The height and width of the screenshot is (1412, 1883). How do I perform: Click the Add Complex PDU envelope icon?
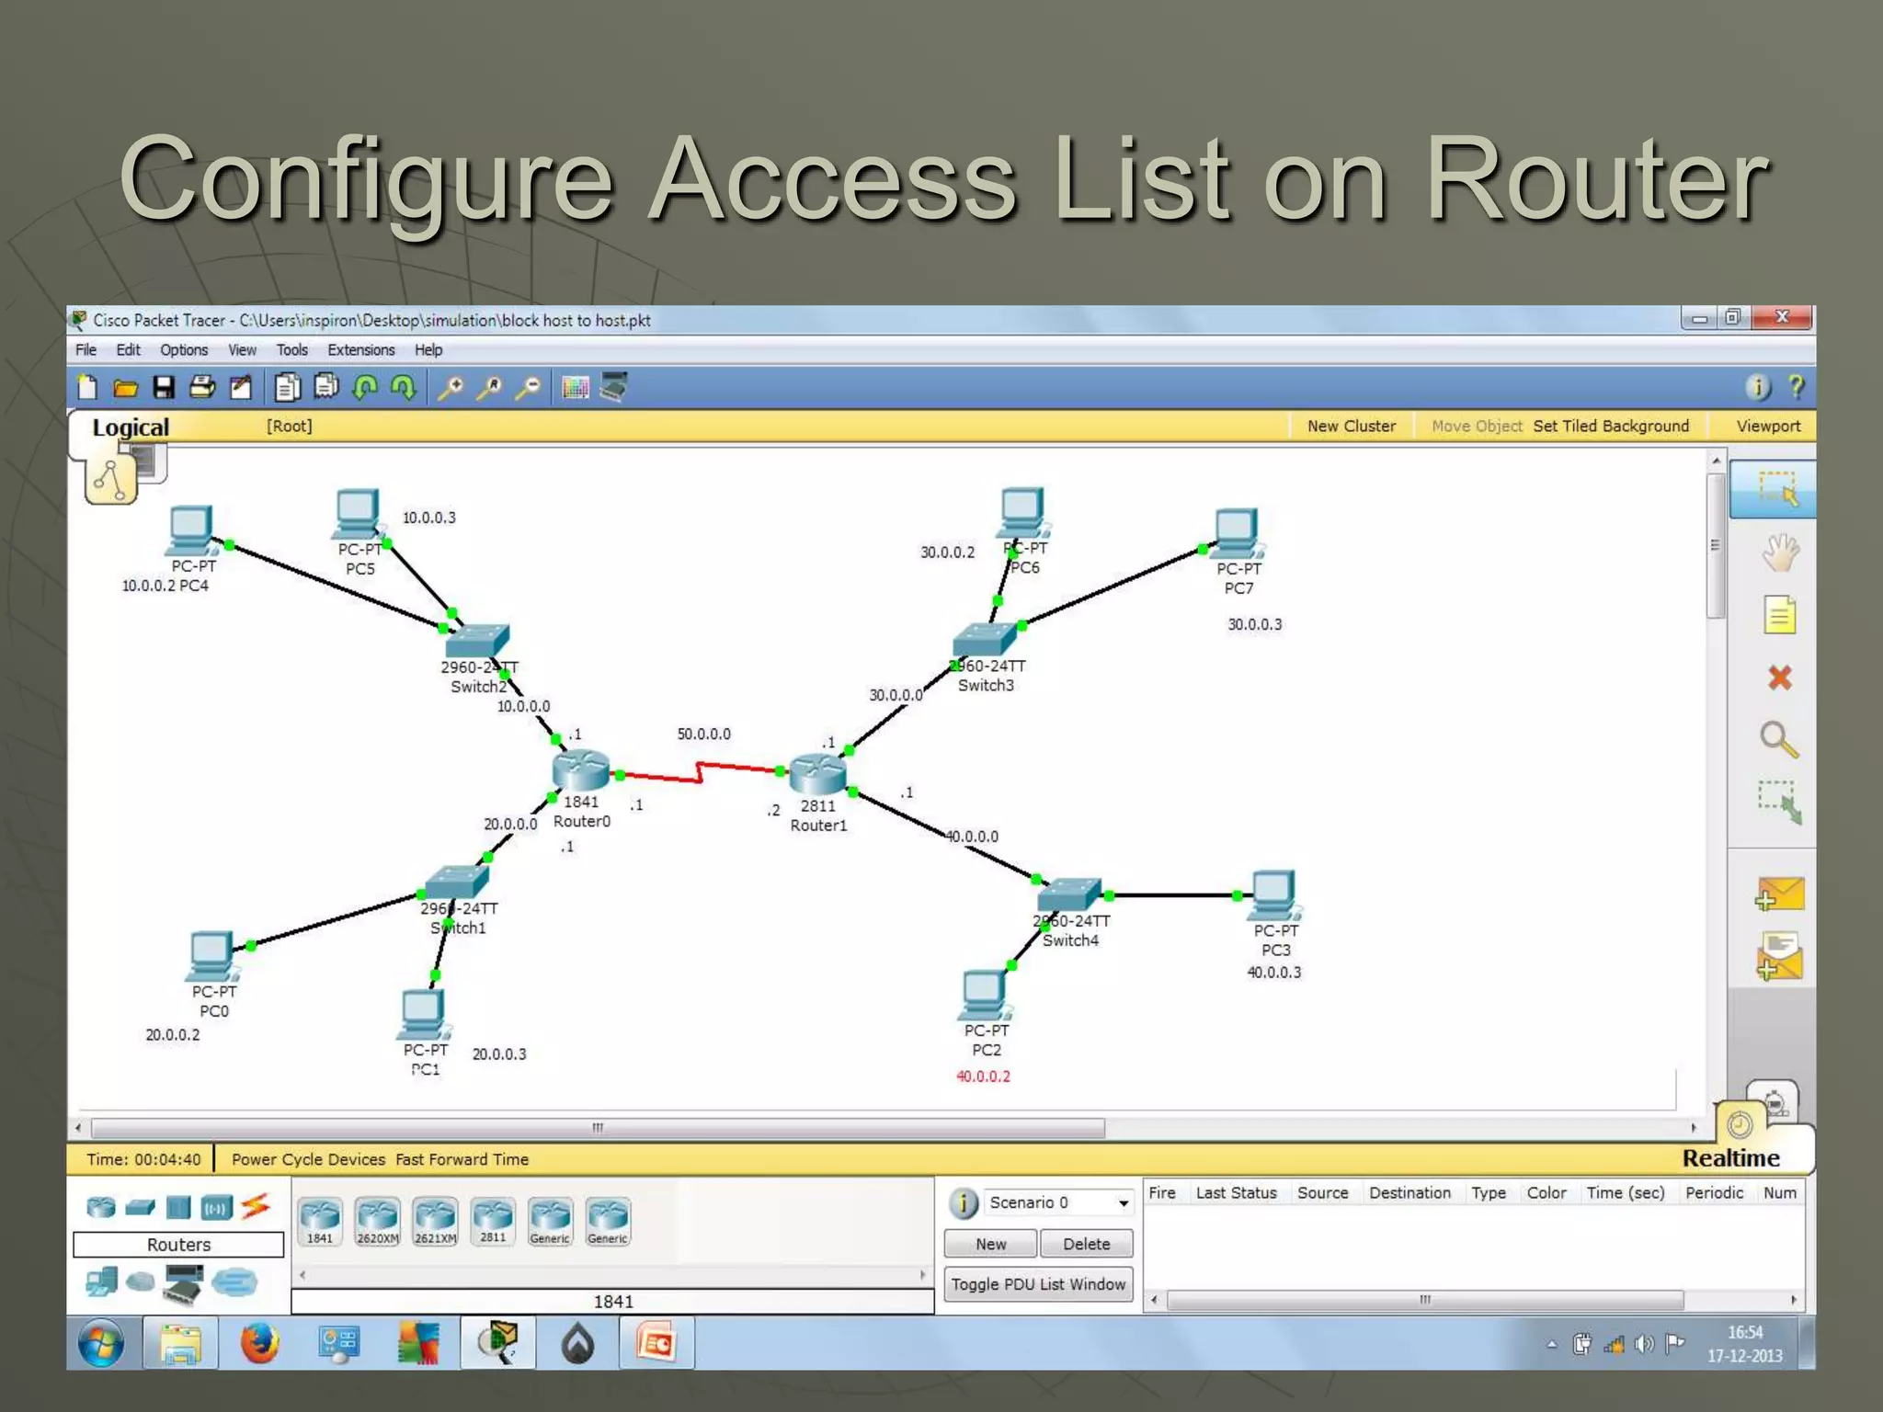1779,957
